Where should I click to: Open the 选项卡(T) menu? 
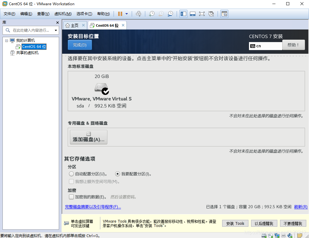pos(84,14)
